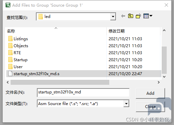Select the Listings folder
This screenshot has width=174, height=125.
(x=21, y=39)
